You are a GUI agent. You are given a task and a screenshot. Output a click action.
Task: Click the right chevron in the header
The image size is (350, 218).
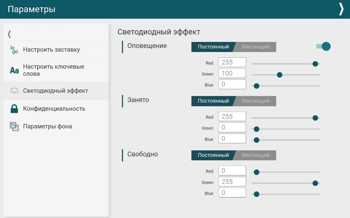pyautogui.click(x=341, y=9)
